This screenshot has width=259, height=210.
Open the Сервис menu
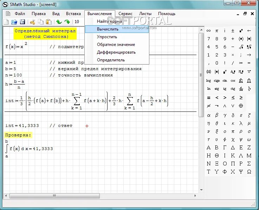125,14
